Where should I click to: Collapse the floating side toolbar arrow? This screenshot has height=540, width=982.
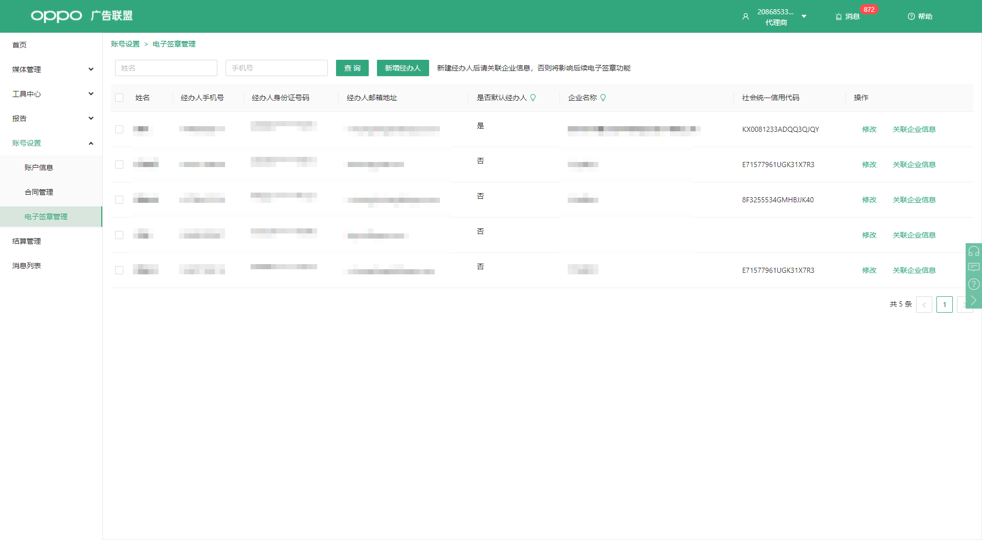tap(973, 300)
